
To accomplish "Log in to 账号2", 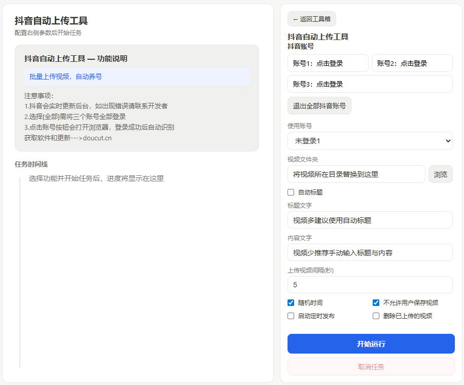I will pos(412,63).
